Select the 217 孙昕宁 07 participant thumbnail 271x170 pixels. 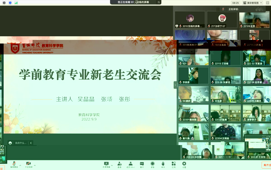pyautogui.click(x=222, y=19)
